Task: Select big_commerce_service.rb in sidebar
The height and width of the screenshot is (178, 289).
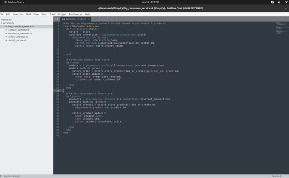Action: click(21, 26)
